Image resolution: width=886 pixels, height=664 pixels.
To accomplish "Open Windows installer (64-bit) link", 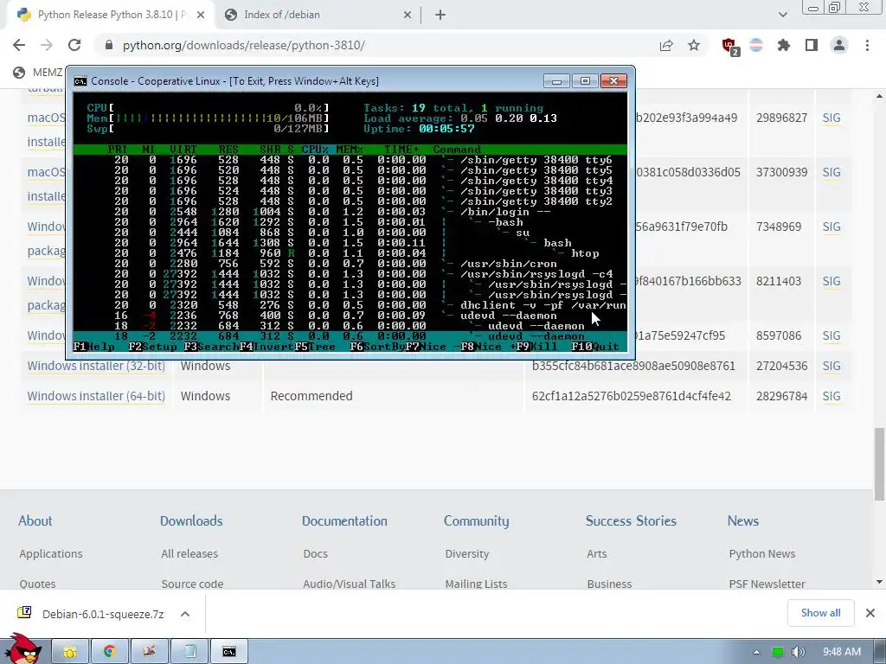I will point(96,396).
